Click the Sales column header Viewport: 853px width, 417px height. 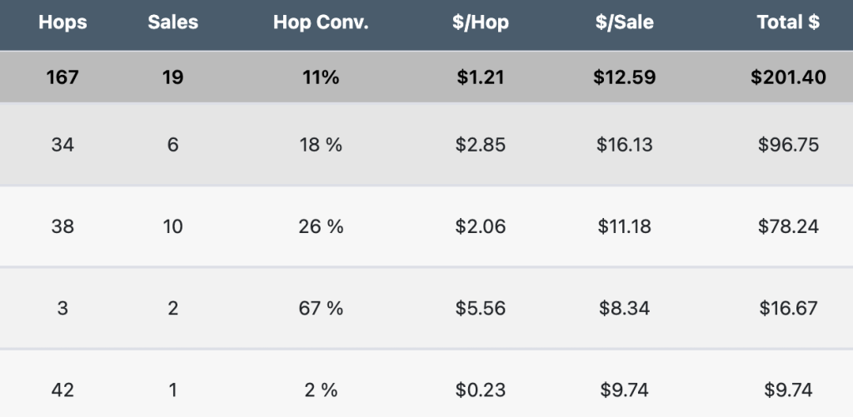click(x=173, y=23)
